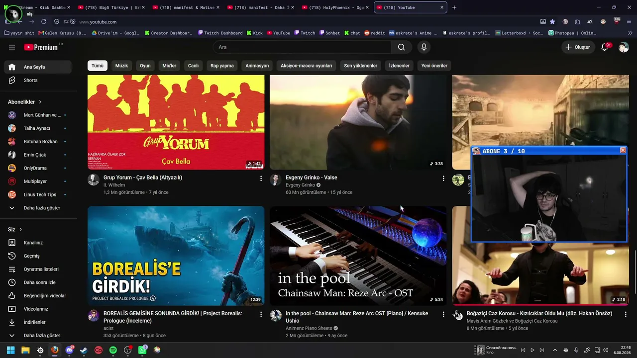Switch to the HolyPhoenix tab
This screenshot has height=358, width=637.
point(335,7)
